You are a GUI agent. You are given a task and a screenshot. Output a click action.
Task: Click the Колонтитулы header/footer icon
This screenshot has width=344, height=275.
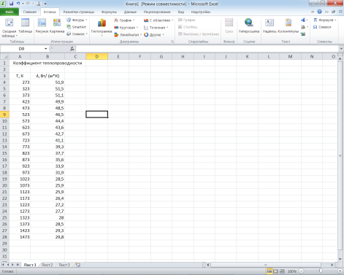[288, 26]
